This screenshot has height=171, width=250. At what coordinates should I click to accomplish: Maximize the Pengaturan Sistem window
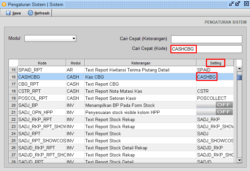coord(238,4)
